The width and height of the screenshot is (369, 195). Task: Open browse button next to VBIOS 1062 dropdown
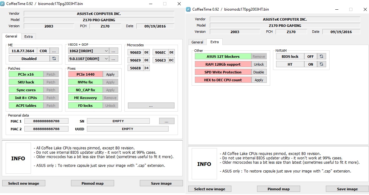click(x=114, y=51)
